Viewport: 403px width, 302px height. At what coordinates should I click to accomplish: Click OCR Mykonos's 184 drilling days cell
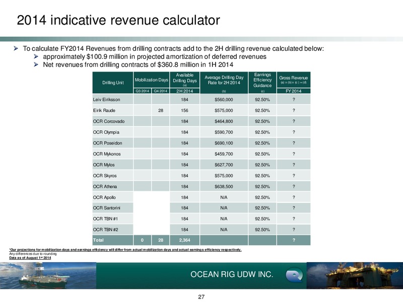click(184, 154)
